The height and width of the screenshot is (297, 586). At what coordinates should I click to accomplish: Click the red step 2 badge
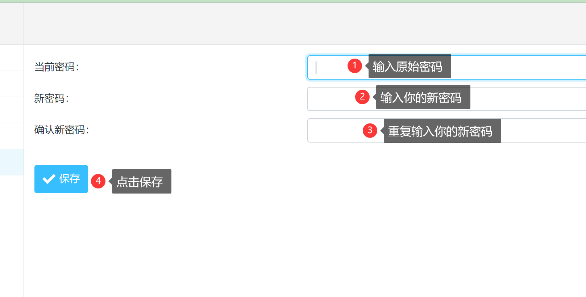(x=362, y=97)
